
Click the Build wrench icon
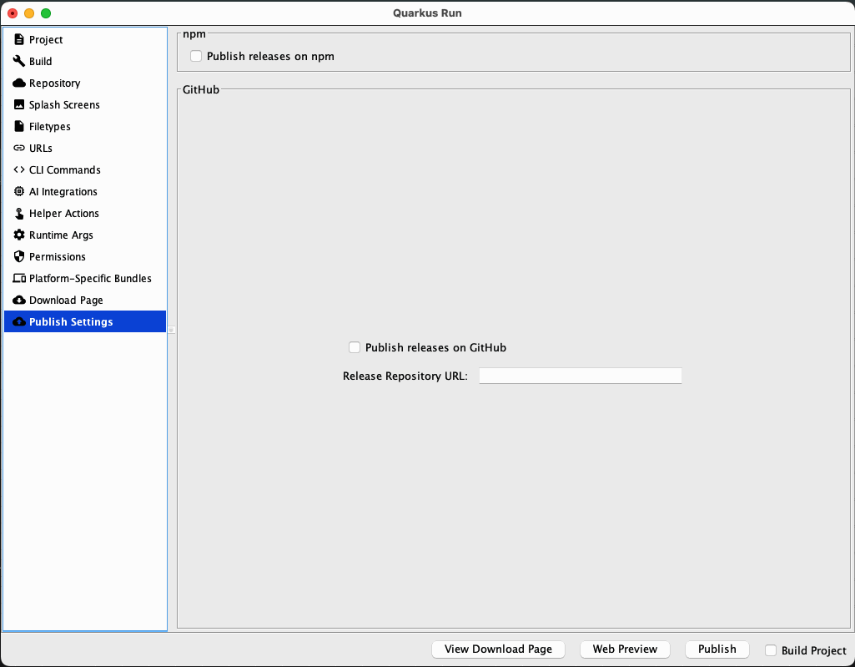[19, 61]
